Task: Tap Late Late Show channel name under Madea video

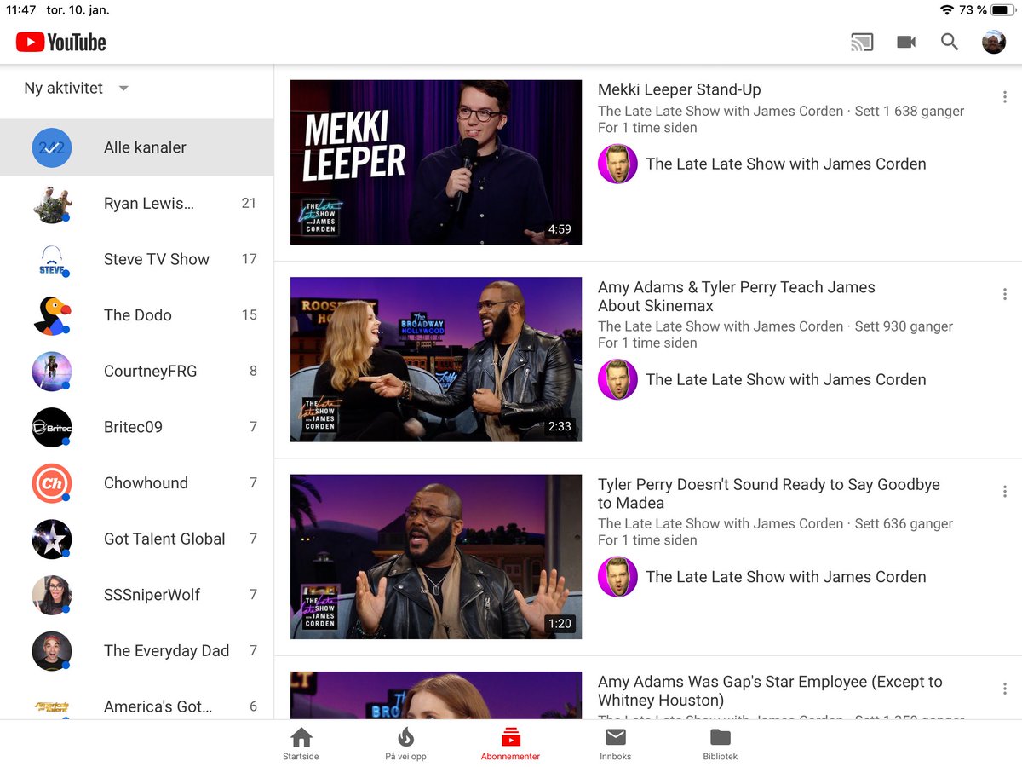Action: pos(786,577)
